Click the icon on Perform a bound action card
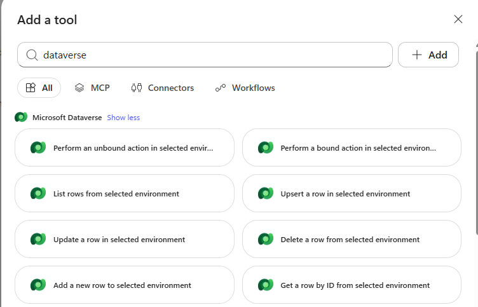The width and height of the screenshot is (478, 307). [266, 147]
